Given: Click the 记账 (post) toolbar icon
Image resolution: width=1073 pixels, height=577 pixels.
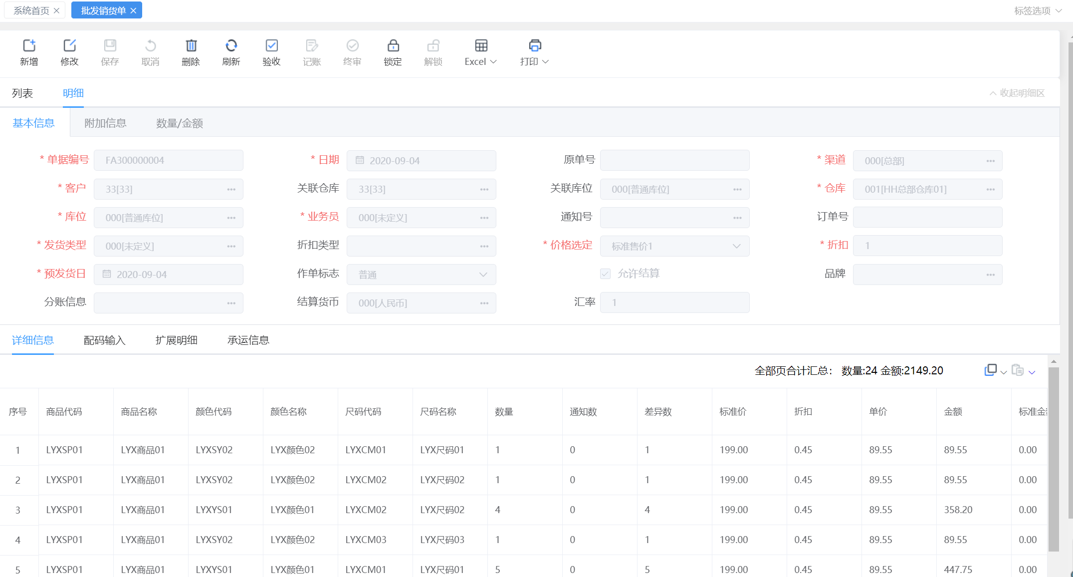Looking at the screenshot, I should pyautogui.click(x=312, y=45).
